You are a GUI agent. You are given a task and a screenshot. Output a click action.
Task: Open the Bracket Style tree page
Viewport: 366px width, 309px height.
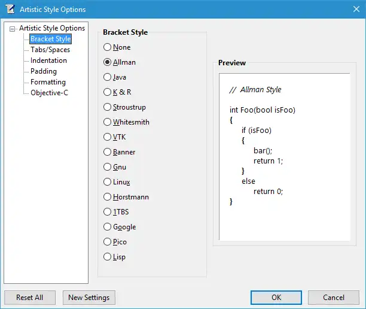pos(51,39)
